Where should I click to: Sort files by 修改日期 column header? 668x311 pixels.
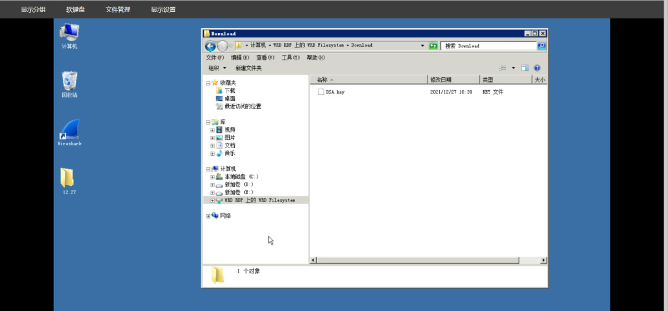coord(441,80)
